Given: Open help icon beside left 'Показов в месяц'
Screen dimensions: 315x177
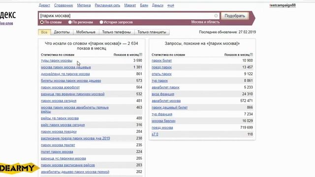Looking at the screenshot, I should click(x=141, y=55).
